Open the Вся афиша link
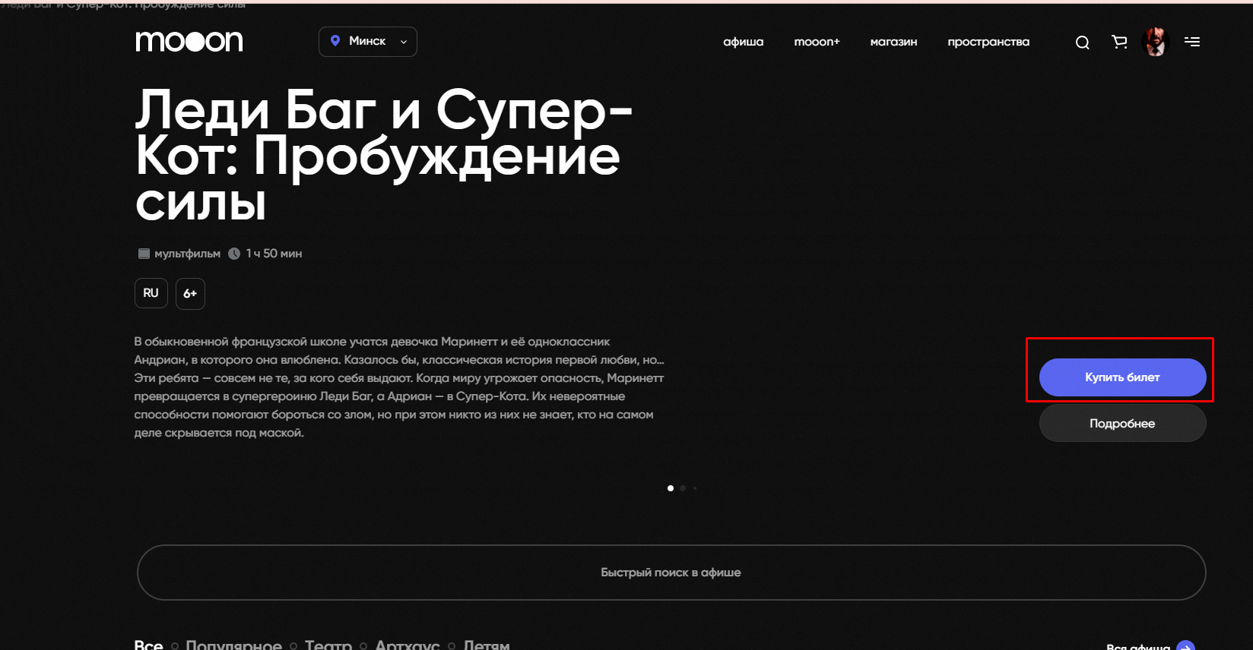 [x=1138, y=646]
